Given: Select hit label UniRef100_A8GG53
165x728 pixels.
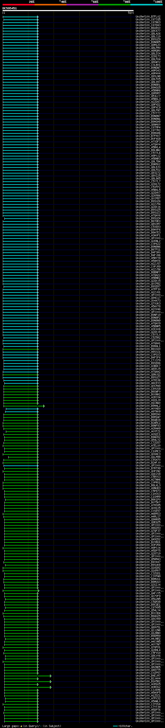Looking at the screenshot, I should [x=148, y=528].
